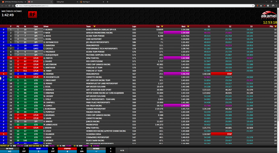The height and width of the screenshot is (153, 279).
Task: Click the LMP2 class cell for S. Saavedra
Action: coord(36,45)
